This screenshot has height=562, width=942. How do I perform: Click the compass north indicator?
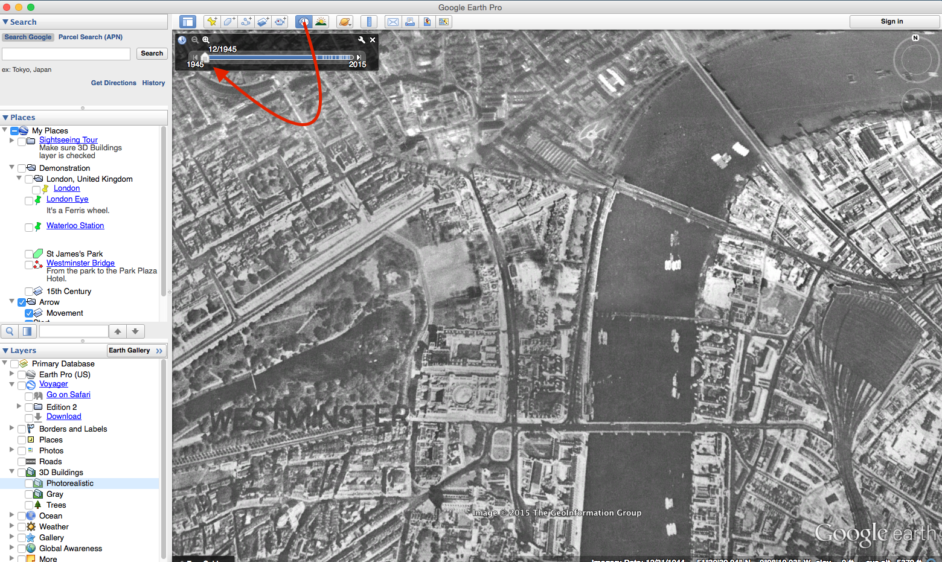click(915, 37)
